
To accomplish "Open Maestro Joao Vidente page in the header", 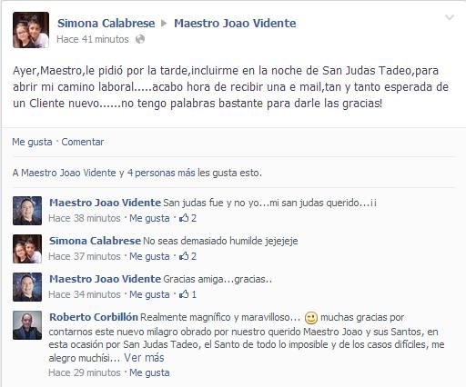I will pyautogui.click(x=235, y=24).
